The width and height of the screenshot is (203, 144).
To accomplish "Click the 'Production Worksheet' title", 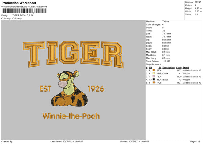I will [19, 3].
